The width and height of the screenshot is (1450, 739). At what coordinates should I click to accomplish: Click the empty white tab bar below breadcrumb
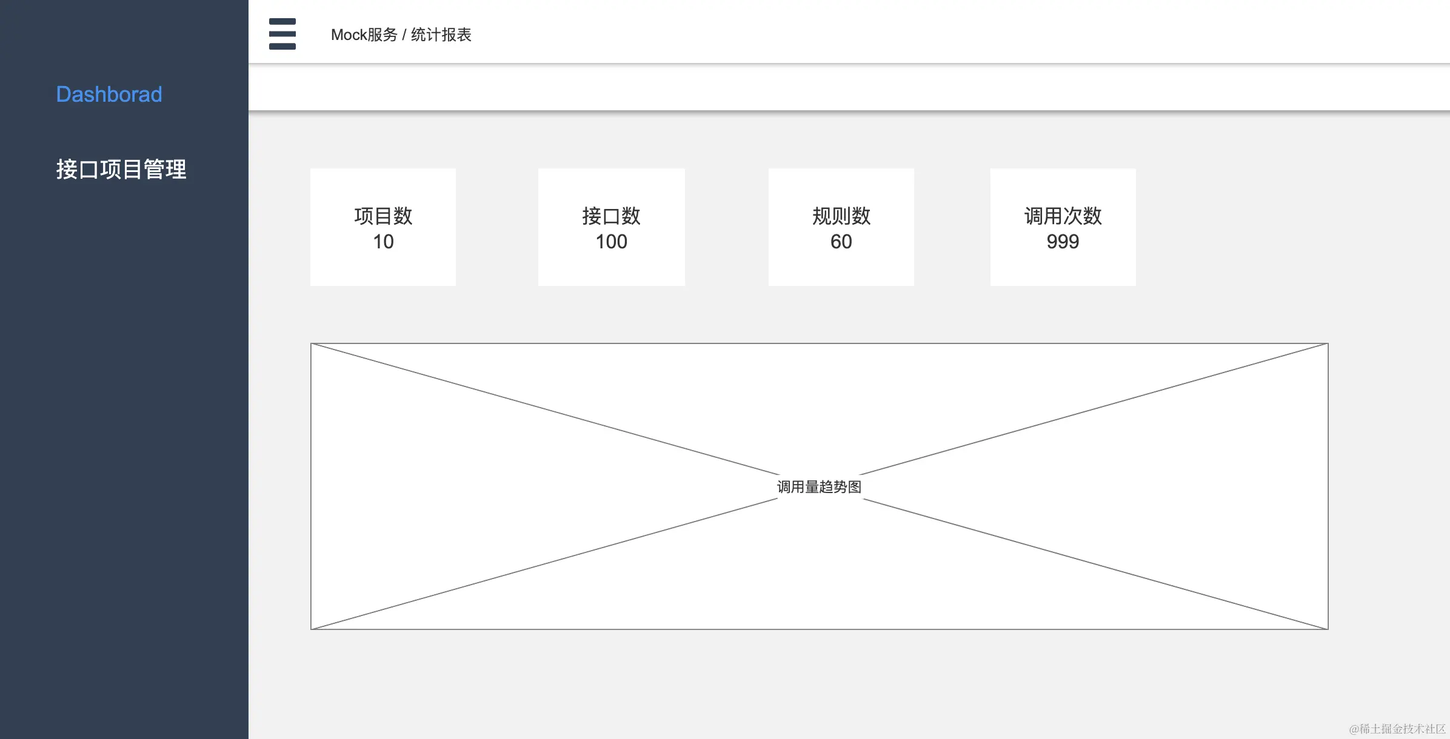coord(849,87)
